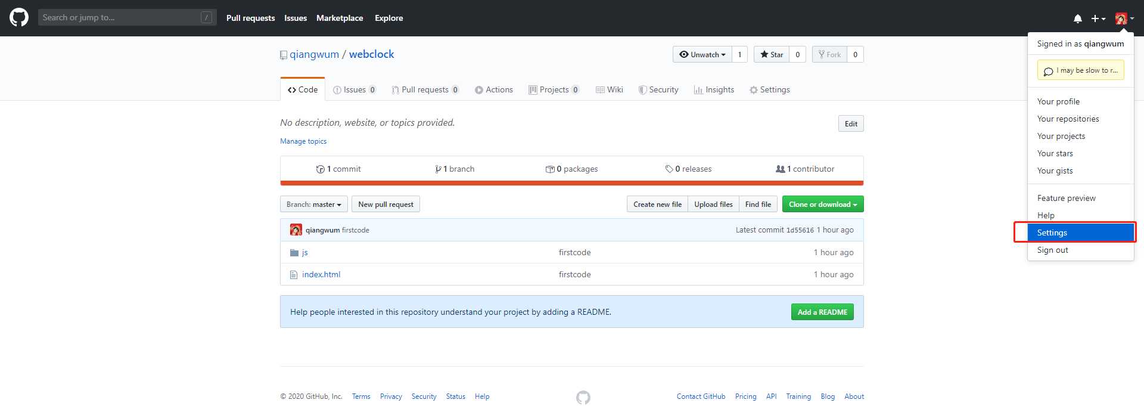Open the webclock repository link
Screen dimensions: 1144x406
coord(371,54)
